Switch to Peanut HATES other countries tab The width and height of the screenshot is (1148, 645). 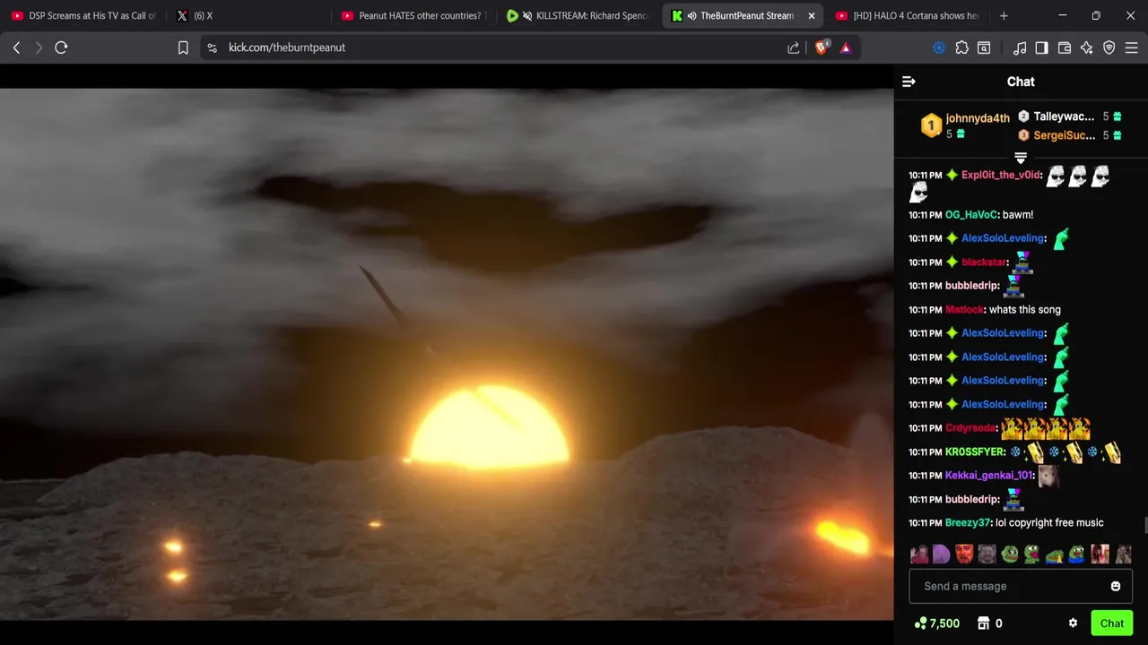[x=413, y=15]
